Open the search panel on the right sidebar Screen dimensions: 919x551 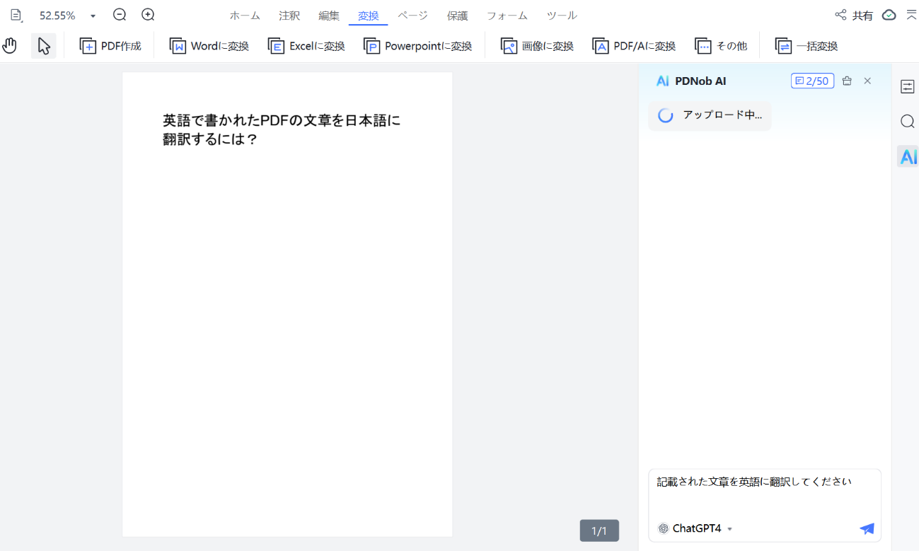[908, 121]
